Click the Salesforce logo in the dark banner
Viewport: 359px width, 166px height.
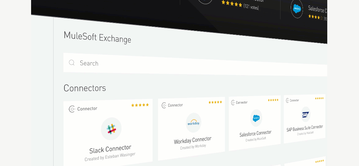[x=297, y=8]
